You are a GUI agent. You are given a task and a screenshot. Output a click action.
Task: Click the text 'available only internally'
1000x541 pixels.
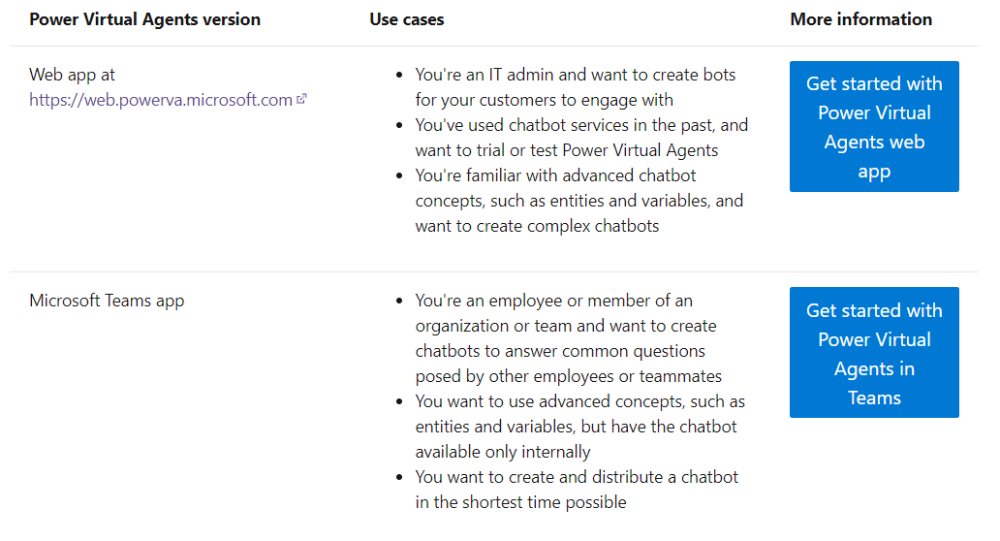503,452
